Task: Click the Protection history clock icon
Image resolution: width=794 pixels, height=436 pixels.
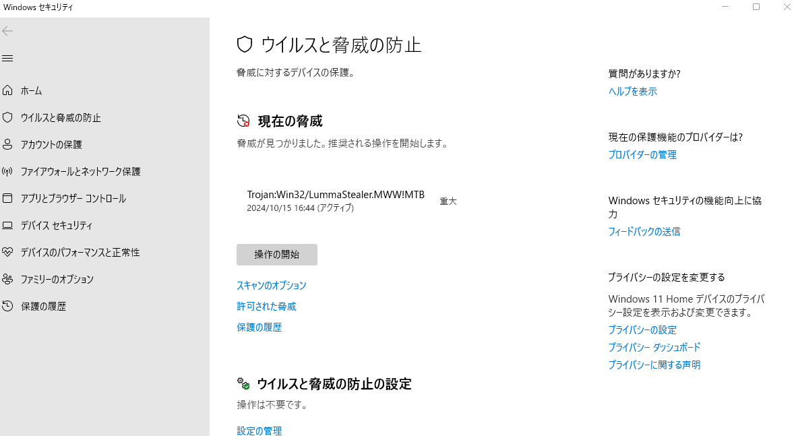Action: tap(8, 306)
